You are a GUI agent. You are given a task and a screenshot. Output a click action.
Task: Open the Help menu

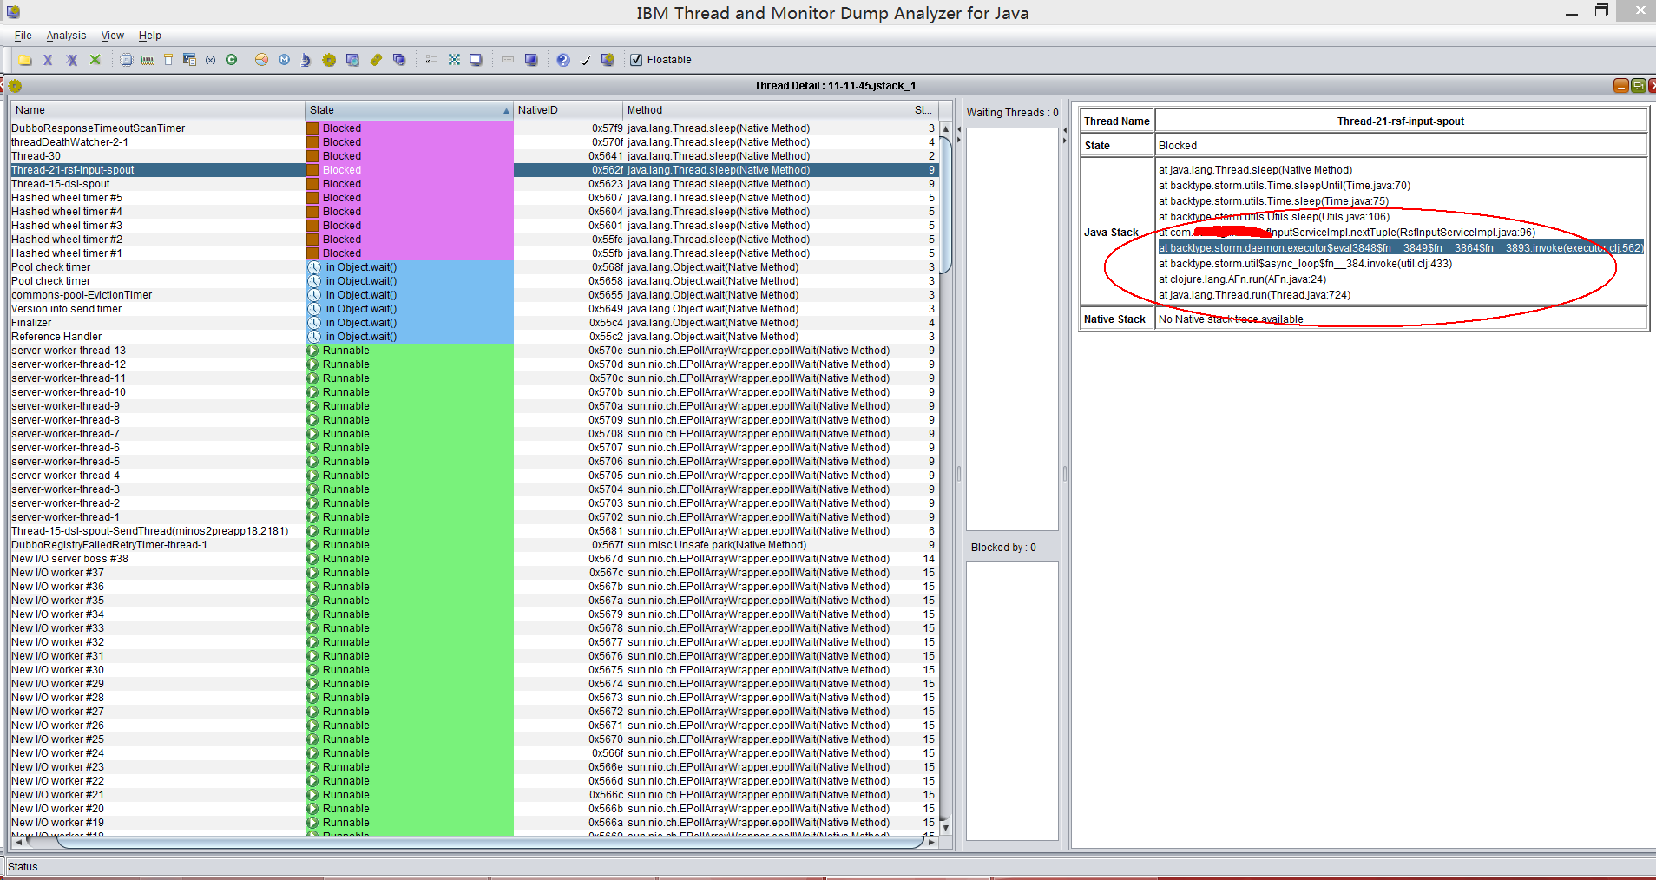(x=150, y=36)
